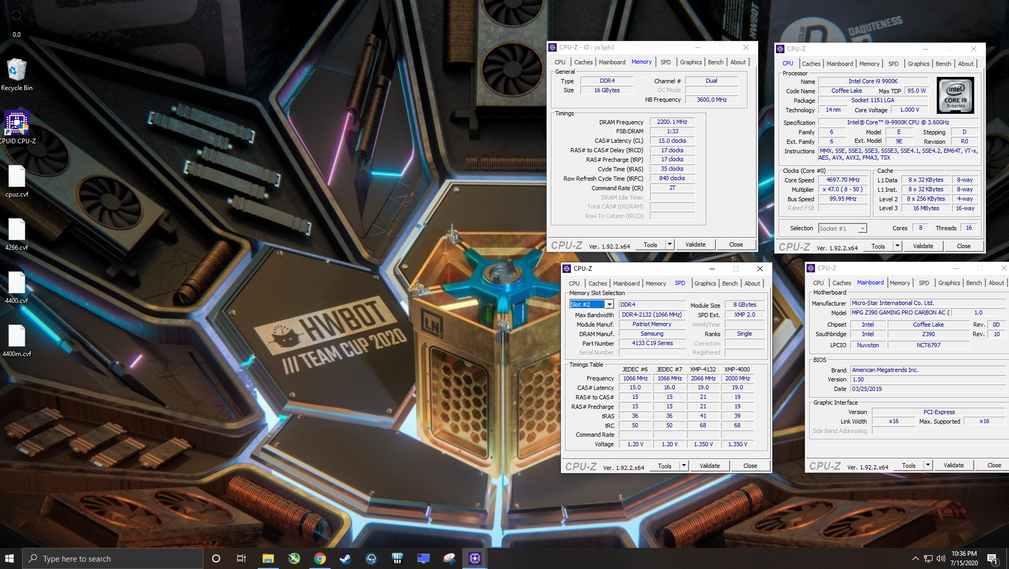Click the NB Frequency value 3600.0 MHz

(712, 100)
